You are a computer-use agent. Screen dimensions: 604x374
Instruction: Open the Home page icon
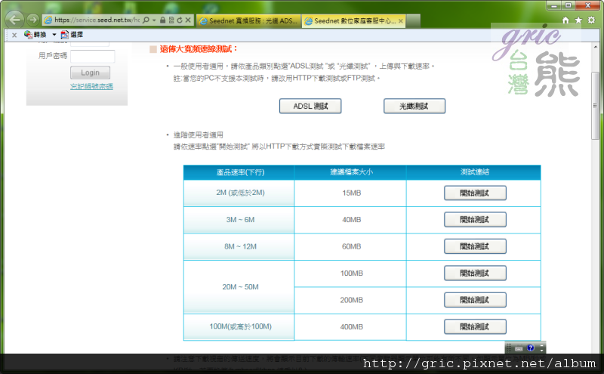[x=565, y=20]
